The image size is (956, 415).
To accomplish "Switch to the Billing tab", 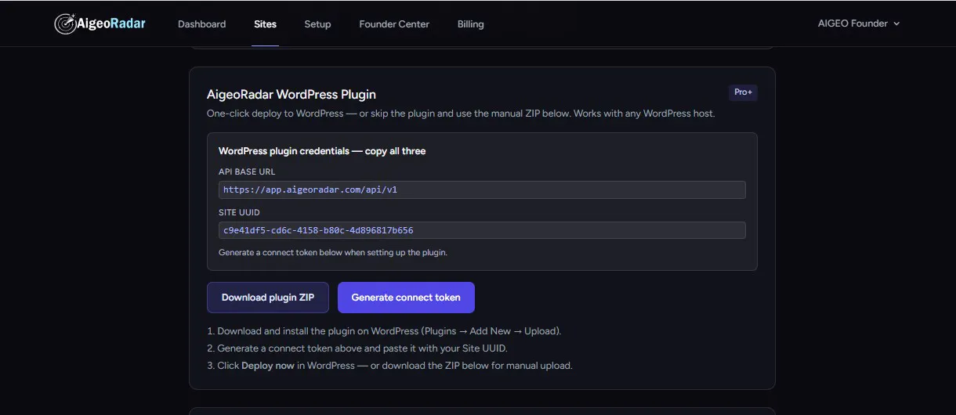I will 470,24.
